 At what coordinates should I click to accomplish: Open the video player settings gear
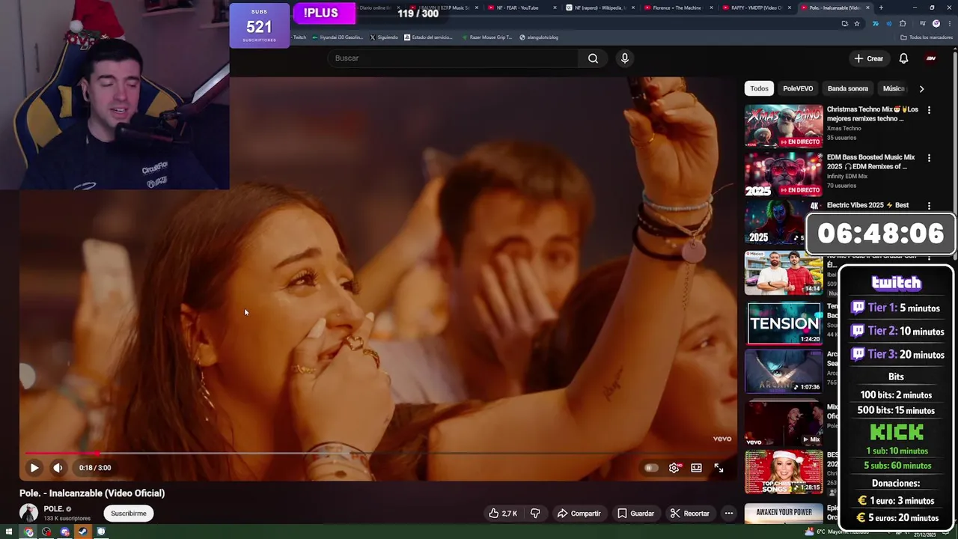674,468
